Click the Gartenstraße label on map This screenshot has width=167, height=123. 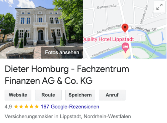(x=107, y=7)
